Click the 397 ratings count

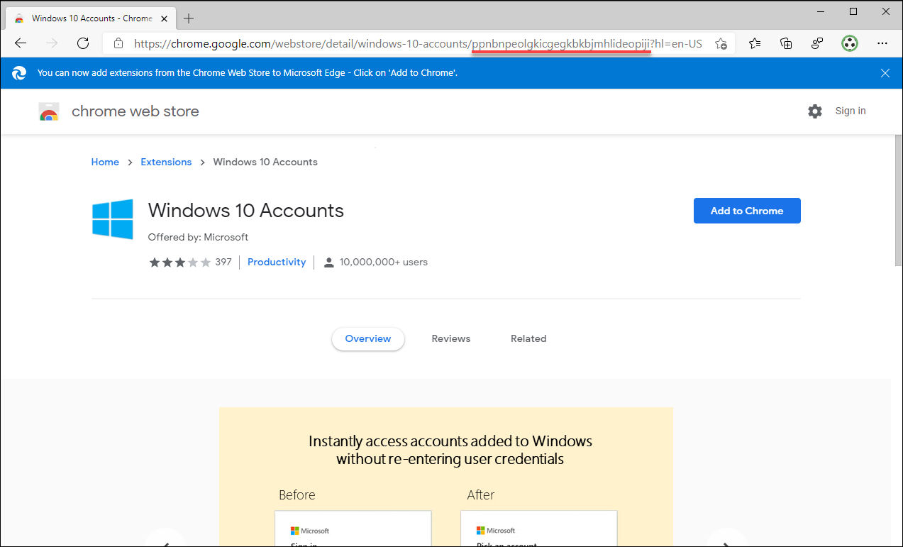tap(223, 262)
